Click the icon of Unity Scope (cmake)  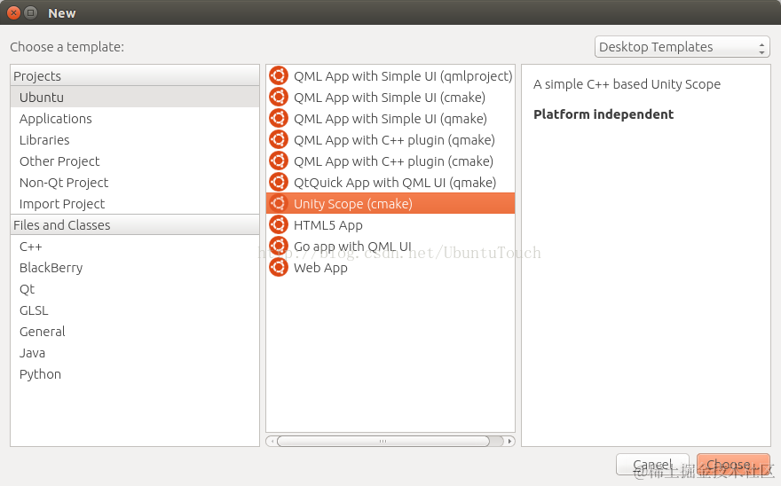(279, 203)
